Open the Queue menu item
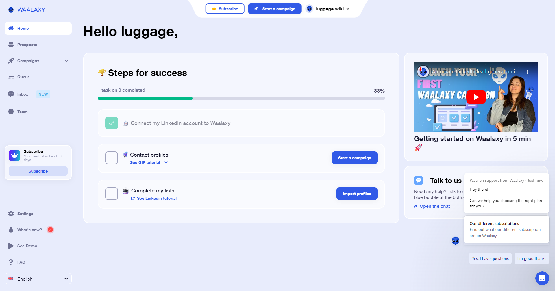The height and width of the screenshot is (291, 555). pos(38,77)
